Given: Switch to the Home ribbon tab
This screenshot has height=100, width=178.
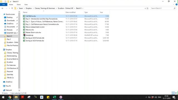Looking at the screenshot, I should pos(11,4).
